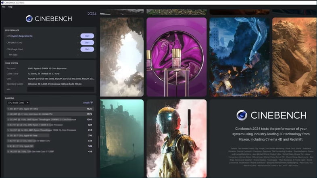Select the Threadripper row scoring 1201

50,120
